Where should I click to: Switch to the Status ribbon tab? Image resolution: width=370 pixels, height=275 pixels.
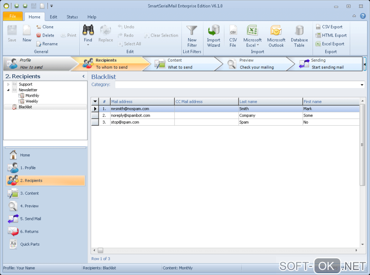72,17
